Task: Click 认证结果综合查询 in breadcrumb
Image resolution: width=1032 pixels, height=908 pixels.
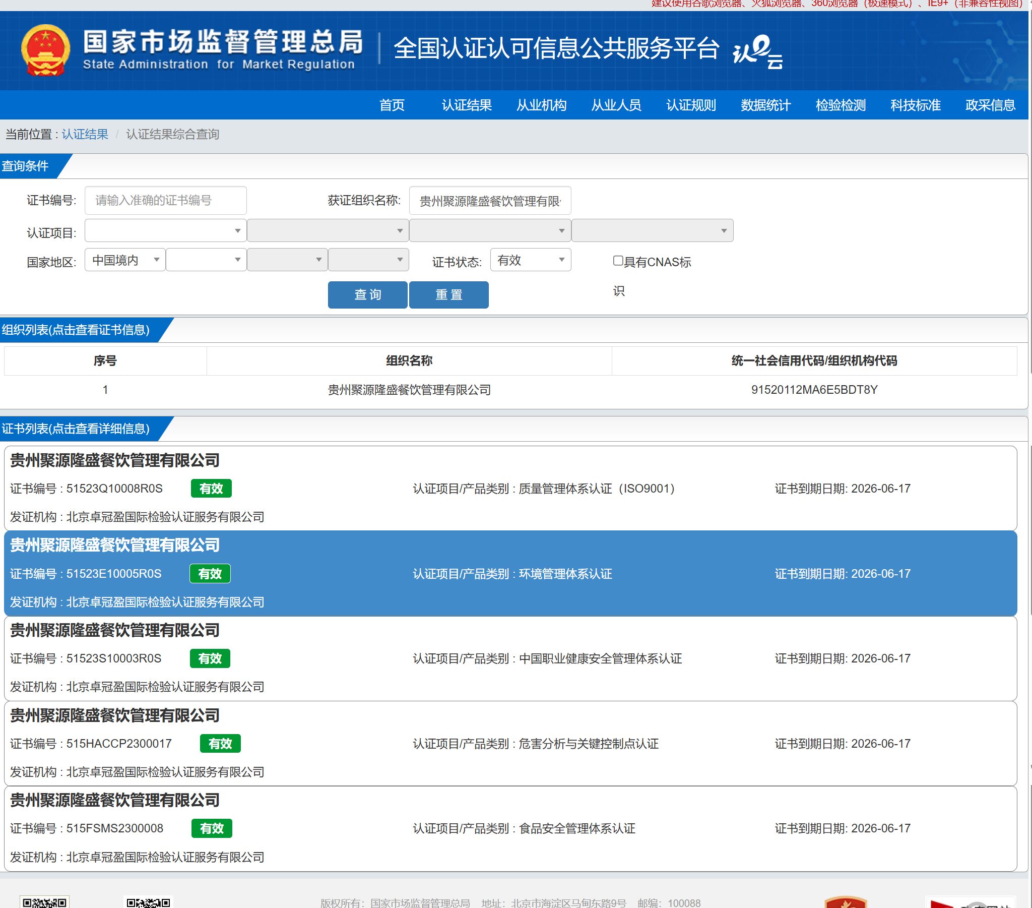Action: (x=173, y=135)
